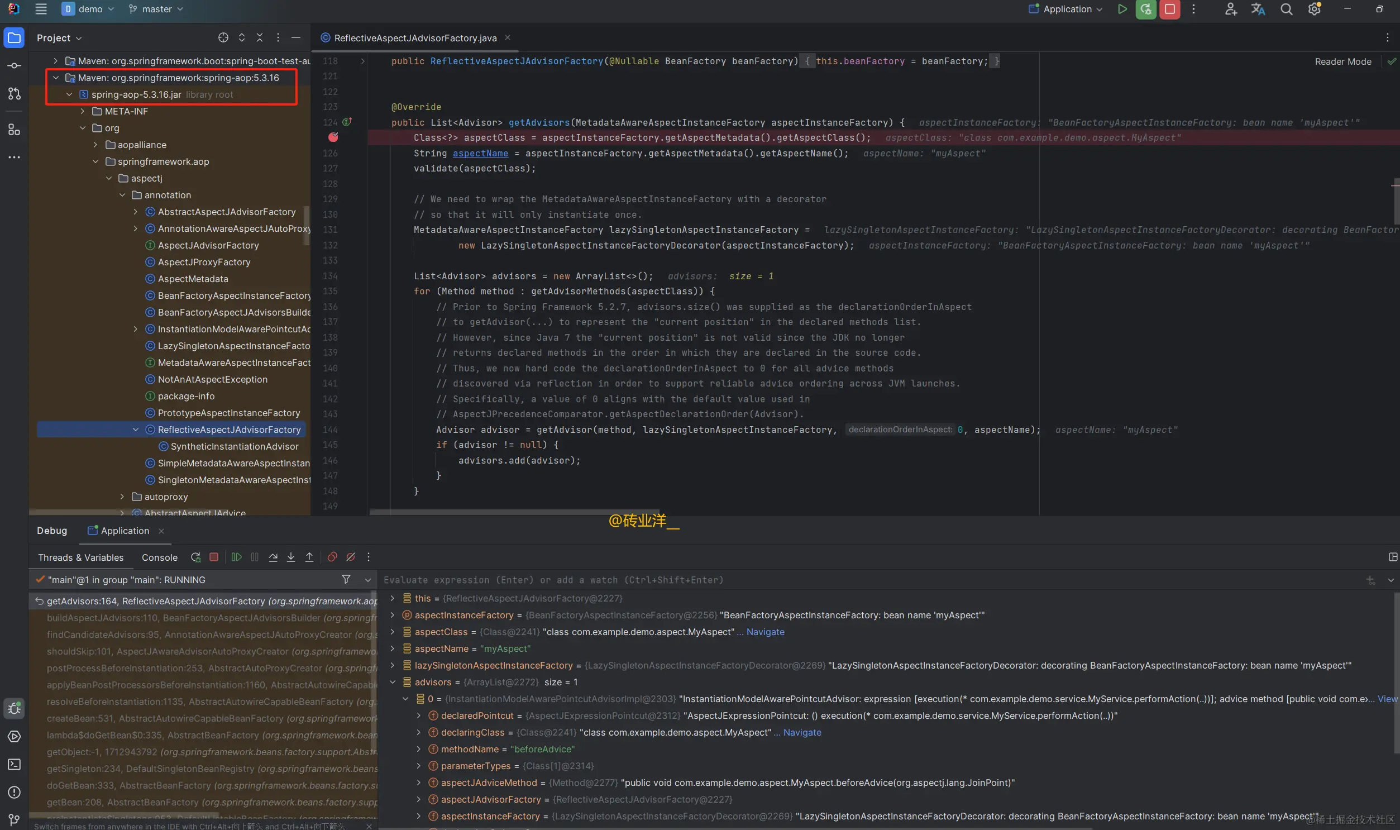Open the Problems tool window
The image size is (1400, 830).
pos(14,793)
